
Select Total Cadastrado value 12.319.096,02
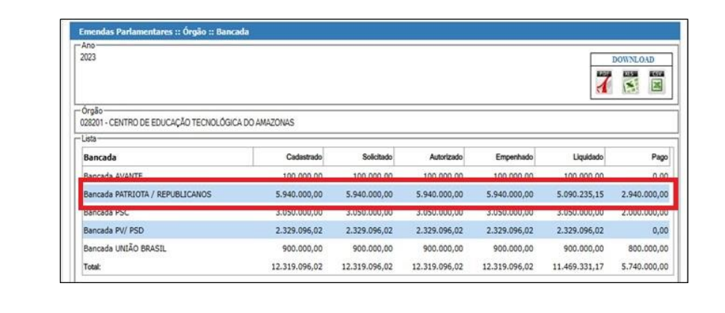[x=297, y=267]
